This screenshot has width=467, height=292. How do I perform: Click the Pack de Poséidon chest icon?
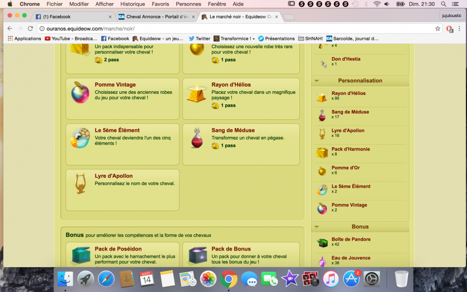[x=81, y=255]
